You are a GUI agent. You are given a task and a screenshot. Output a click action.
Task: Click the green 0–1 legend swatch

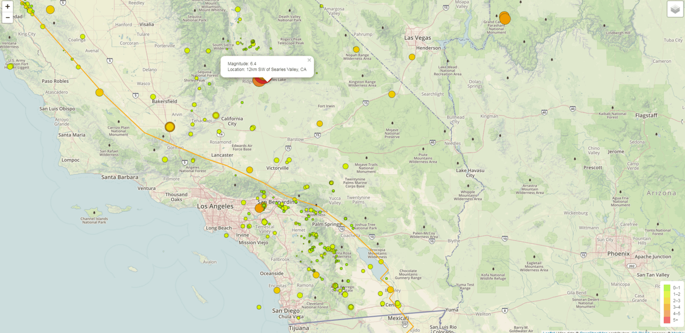[x=667, y=288]
